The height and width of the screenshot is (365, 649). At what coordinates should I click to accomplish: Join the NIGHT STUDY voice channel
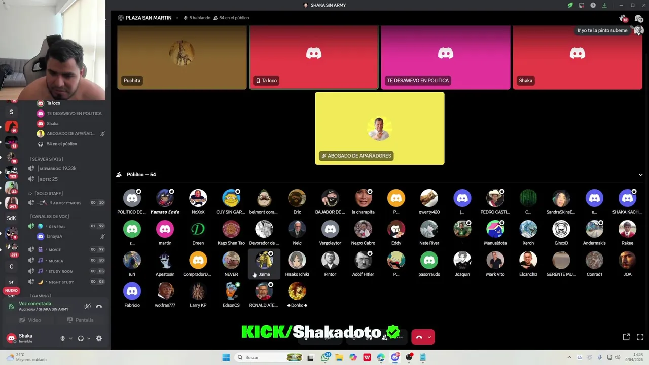point(66,282)
